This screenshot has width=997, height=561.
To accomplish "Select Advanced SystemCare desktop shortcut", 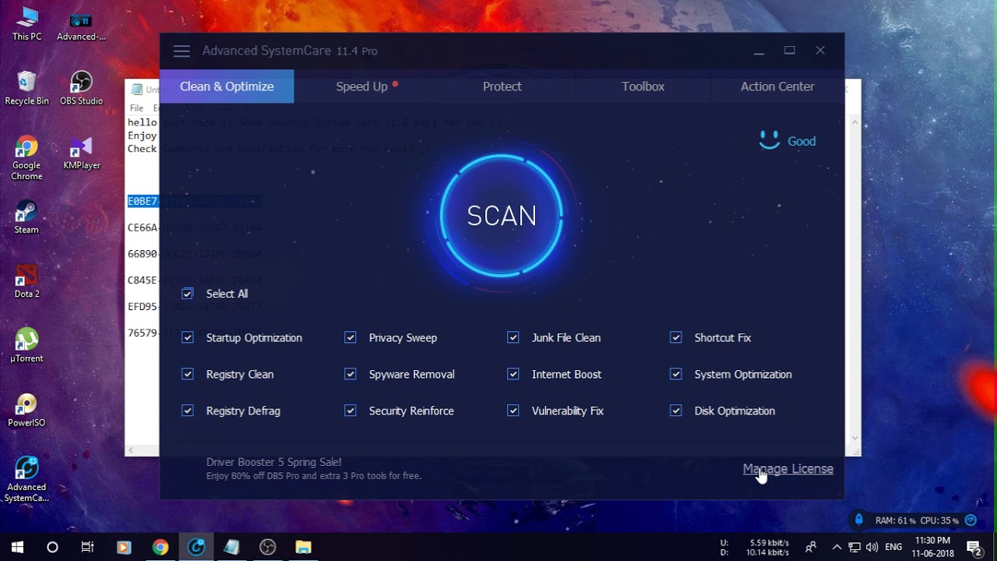I will coord(26,479).
